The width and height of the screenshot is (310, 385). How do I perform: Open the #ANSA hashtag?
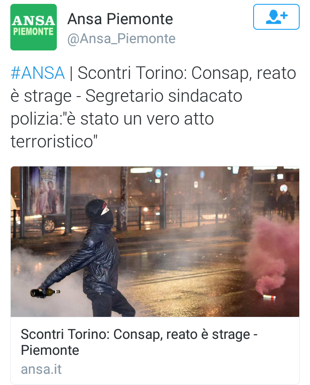pyautogui.click(x=38, y=73)
